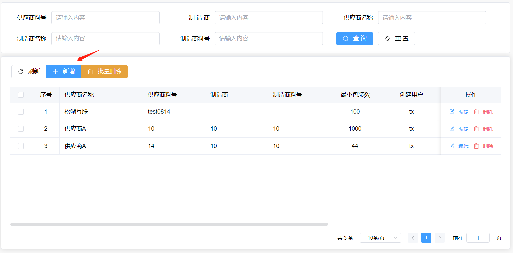
Task: Click the 批量删除 batch delete button
Action: (x=104, y=71)
